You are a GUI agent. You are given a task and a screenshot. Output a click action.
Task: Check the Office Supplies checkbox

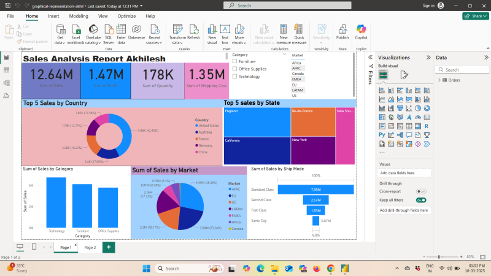(x=234, y=69)
